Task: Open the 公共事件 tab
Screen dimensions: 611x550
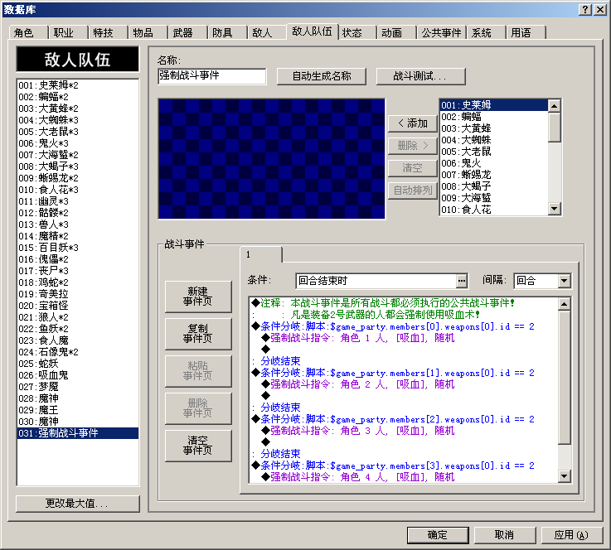Action: (442, 32)
